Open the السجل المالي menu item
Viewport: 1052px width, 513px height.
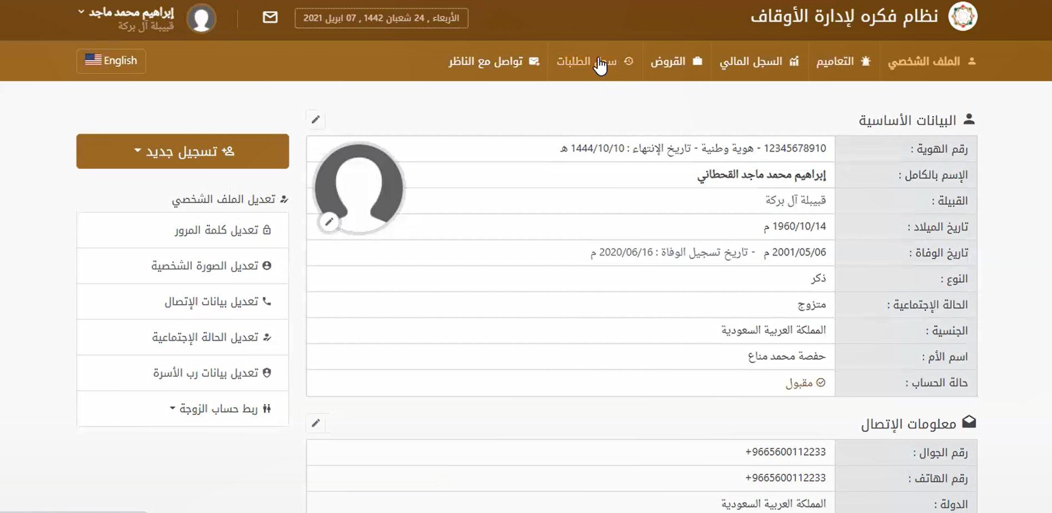(759, 61)
